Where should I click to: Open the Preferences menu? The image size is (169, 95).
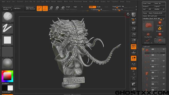coord(78,2)
